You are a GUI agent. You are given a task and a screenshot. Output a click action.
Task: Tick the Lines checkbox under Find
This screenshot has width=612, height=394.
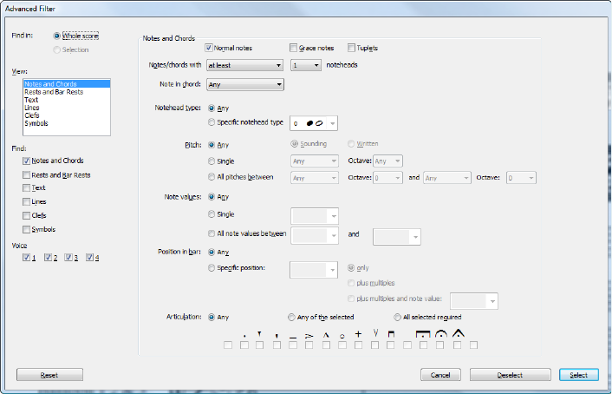coord(27,201)
